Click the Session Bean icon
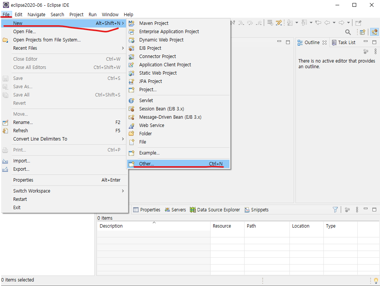380x286 pixels. click(131, 109)
